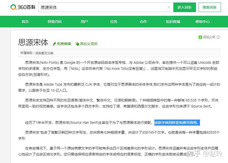228x163 pixels.
Task: Open the 知识商城 nav item
Action: (173, 22)
